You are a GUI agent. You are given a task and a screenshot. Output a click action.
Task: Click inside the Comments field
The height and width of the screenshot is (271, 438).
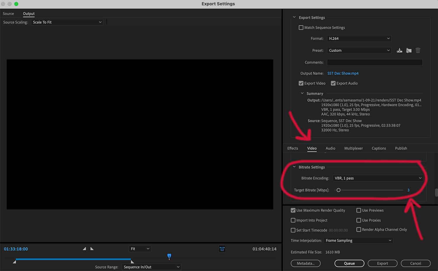(x=375, y=62)
